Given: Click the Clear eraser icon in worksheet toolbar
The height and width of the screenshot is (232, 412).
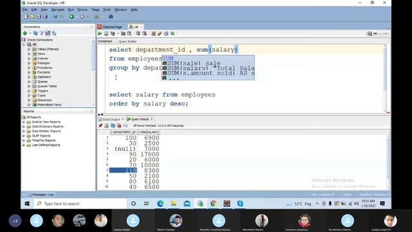Looking at the screenshot, I should [160, 34].
